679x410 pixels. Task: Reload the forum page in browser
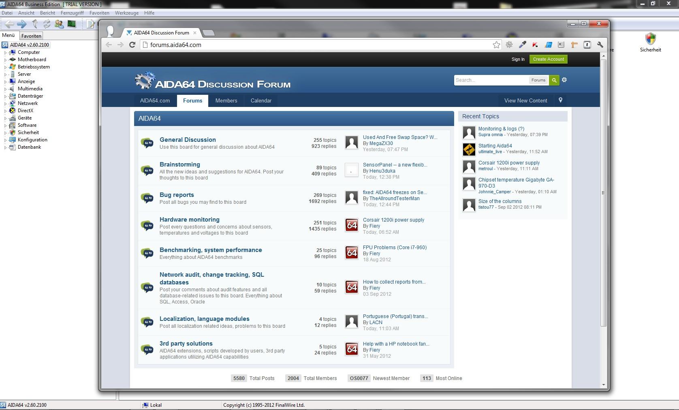point(132,45)
